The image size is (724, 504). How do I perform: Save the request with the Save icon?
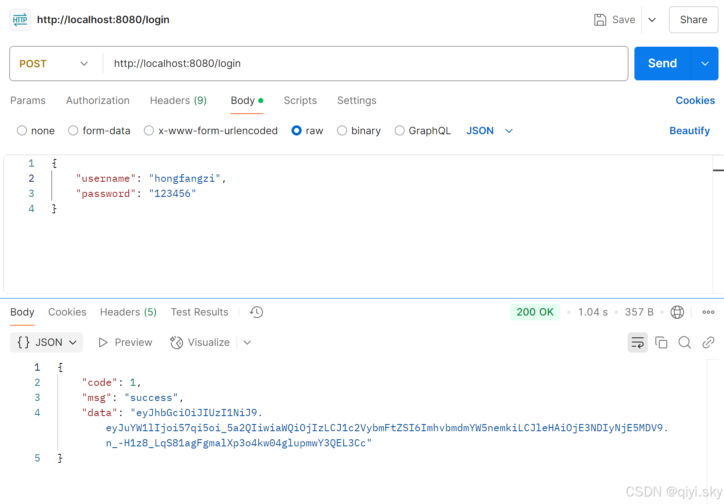(600, 19)
